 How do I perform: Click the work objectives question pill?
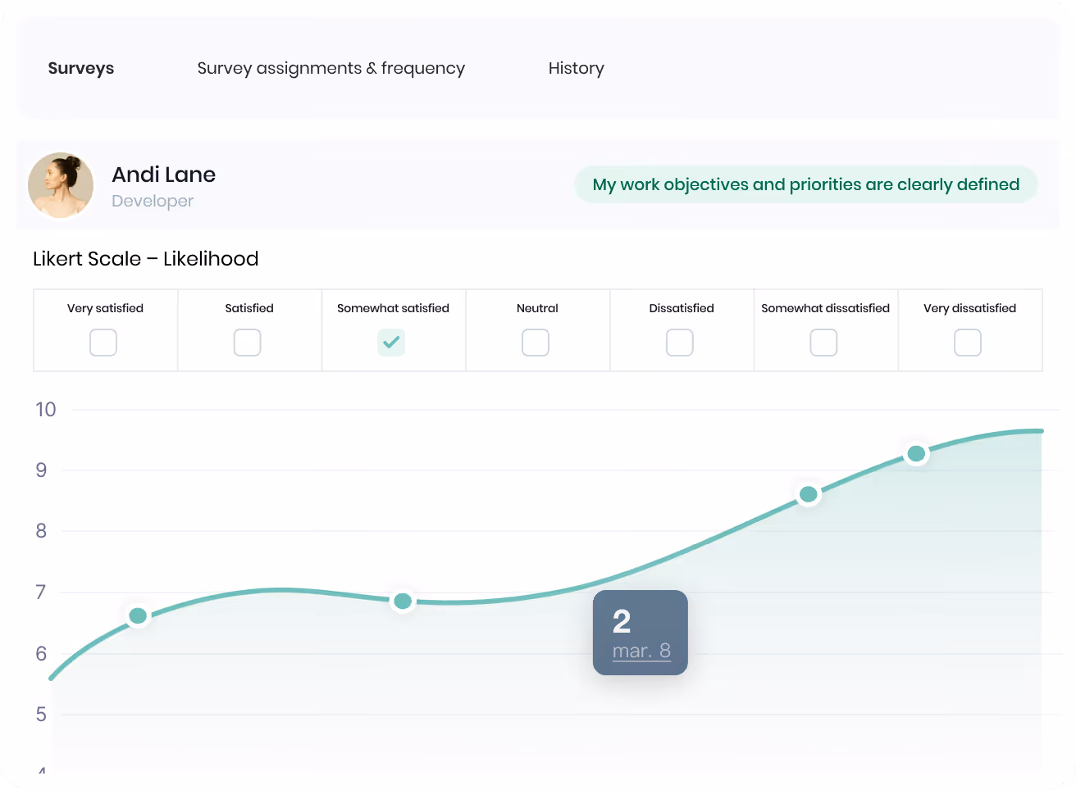click(806, 184)
